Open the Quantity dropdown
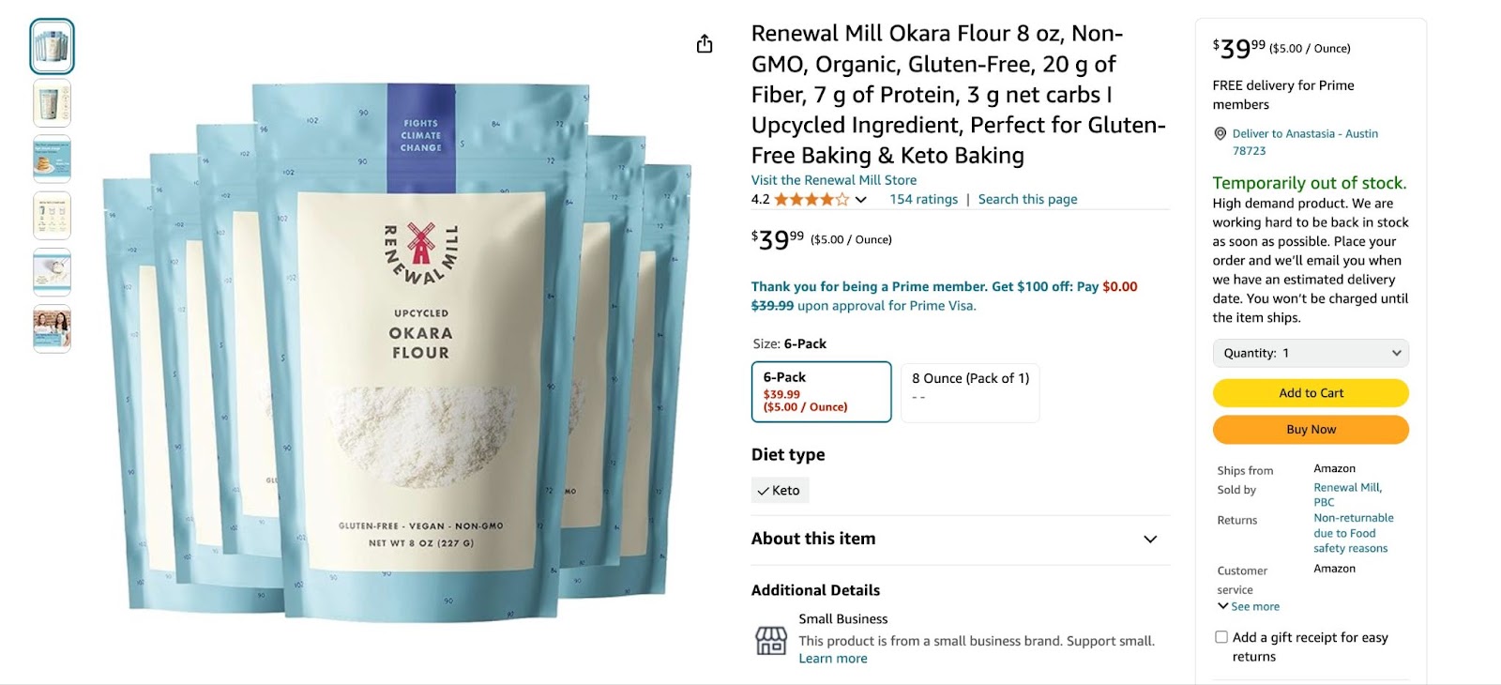The height and width of the screenshot is (685, 1501). click(1311, 353)
